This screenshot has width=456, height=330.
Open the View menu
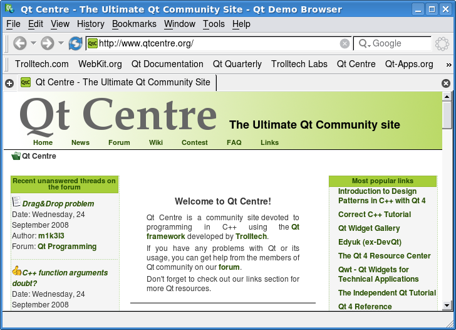(x=60, y=24)
